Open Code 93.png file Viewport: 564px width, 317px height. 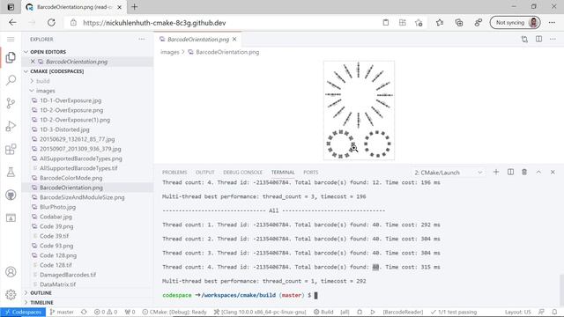tap(56, 246)
